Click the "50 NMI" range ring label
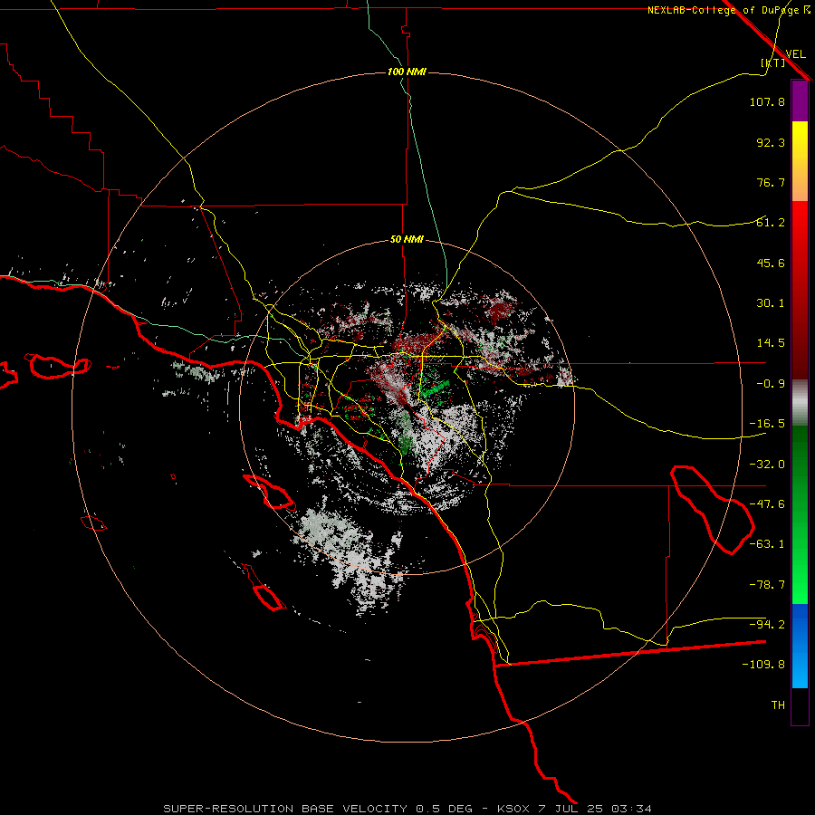This screenshot has width=815, height=815. (x=407, y=240)
